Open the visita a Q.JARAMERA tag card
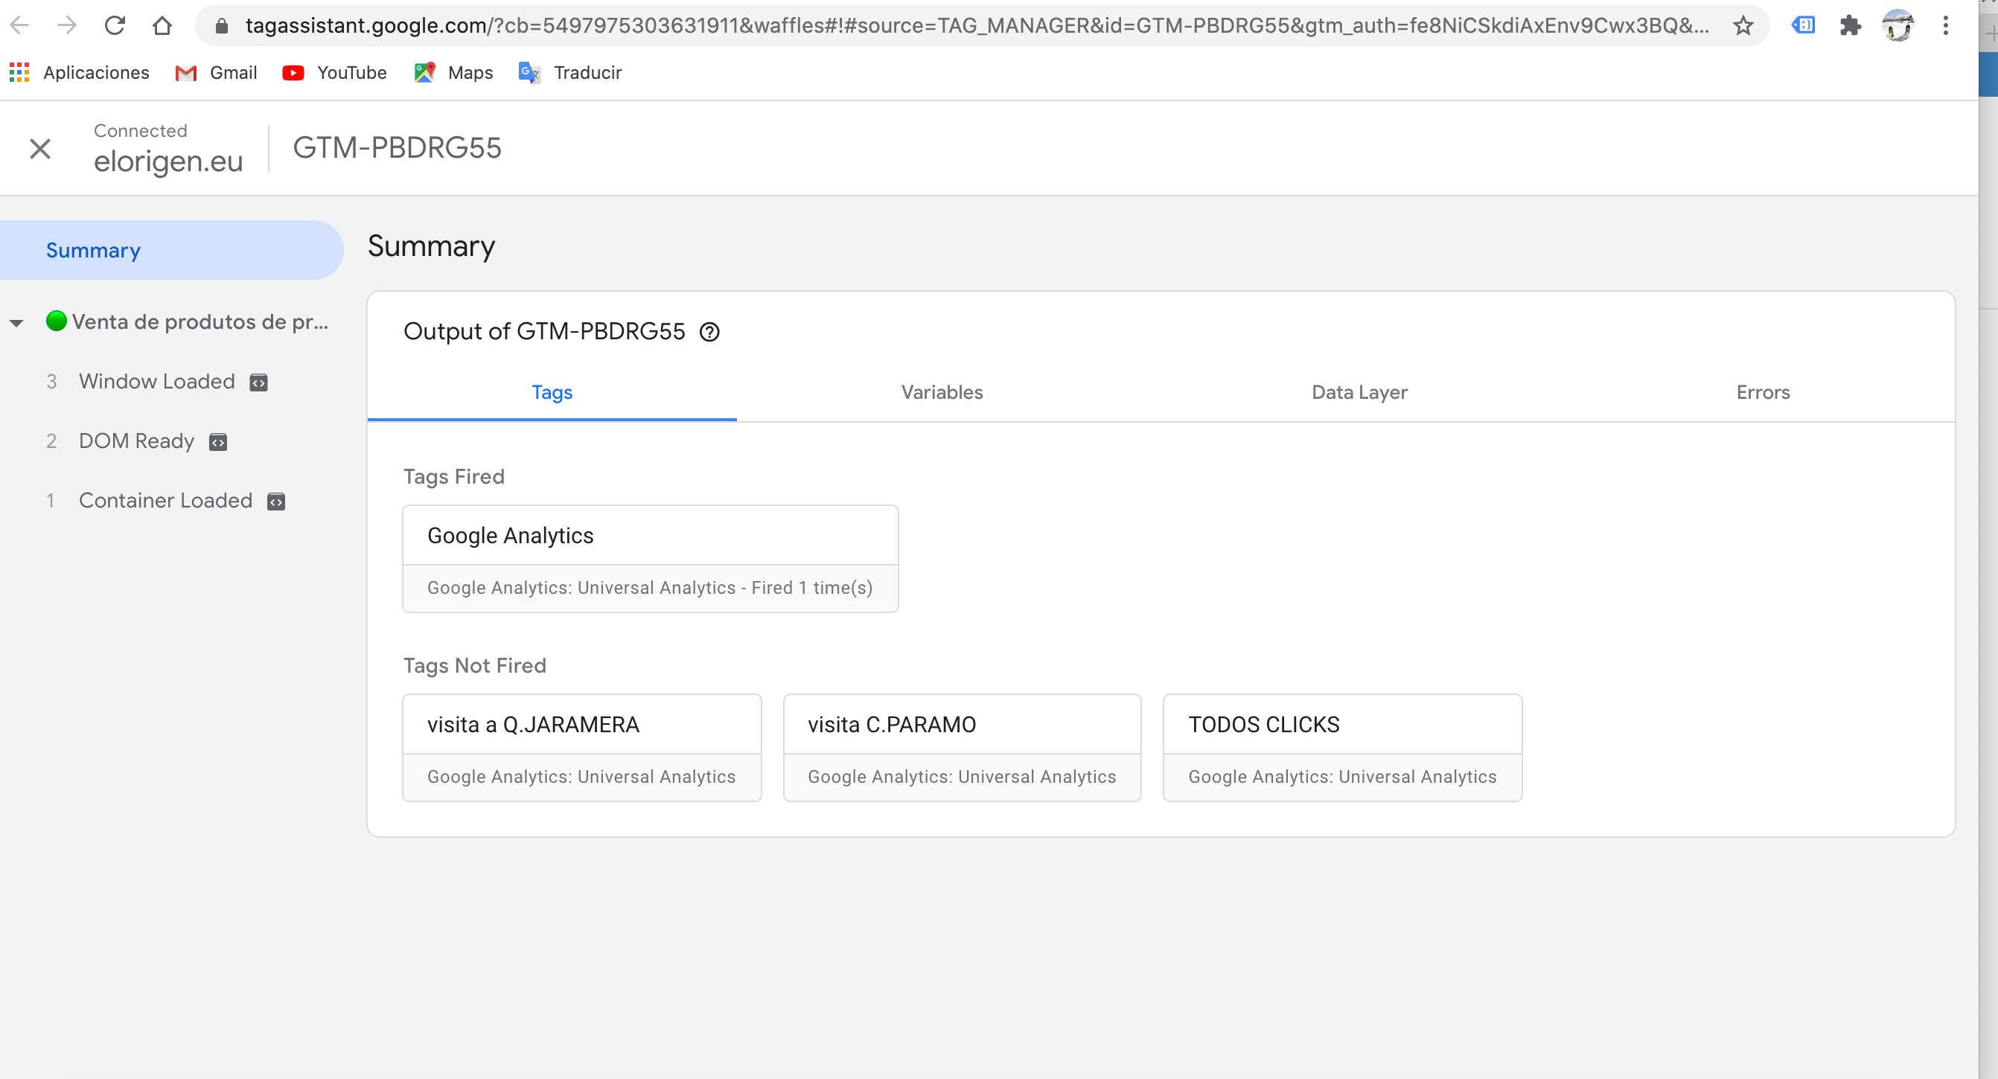This screenshot has height=1079, width=1998. 581,748
